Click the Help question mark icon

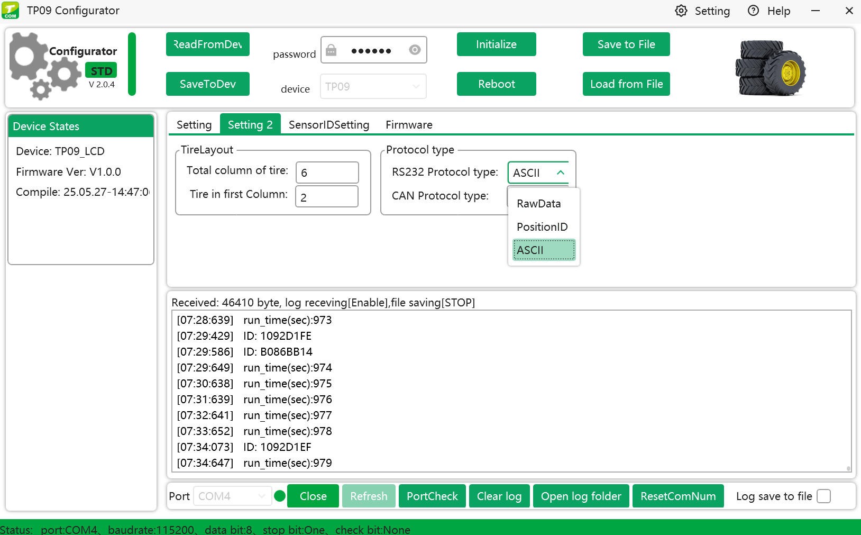(753, 11)
